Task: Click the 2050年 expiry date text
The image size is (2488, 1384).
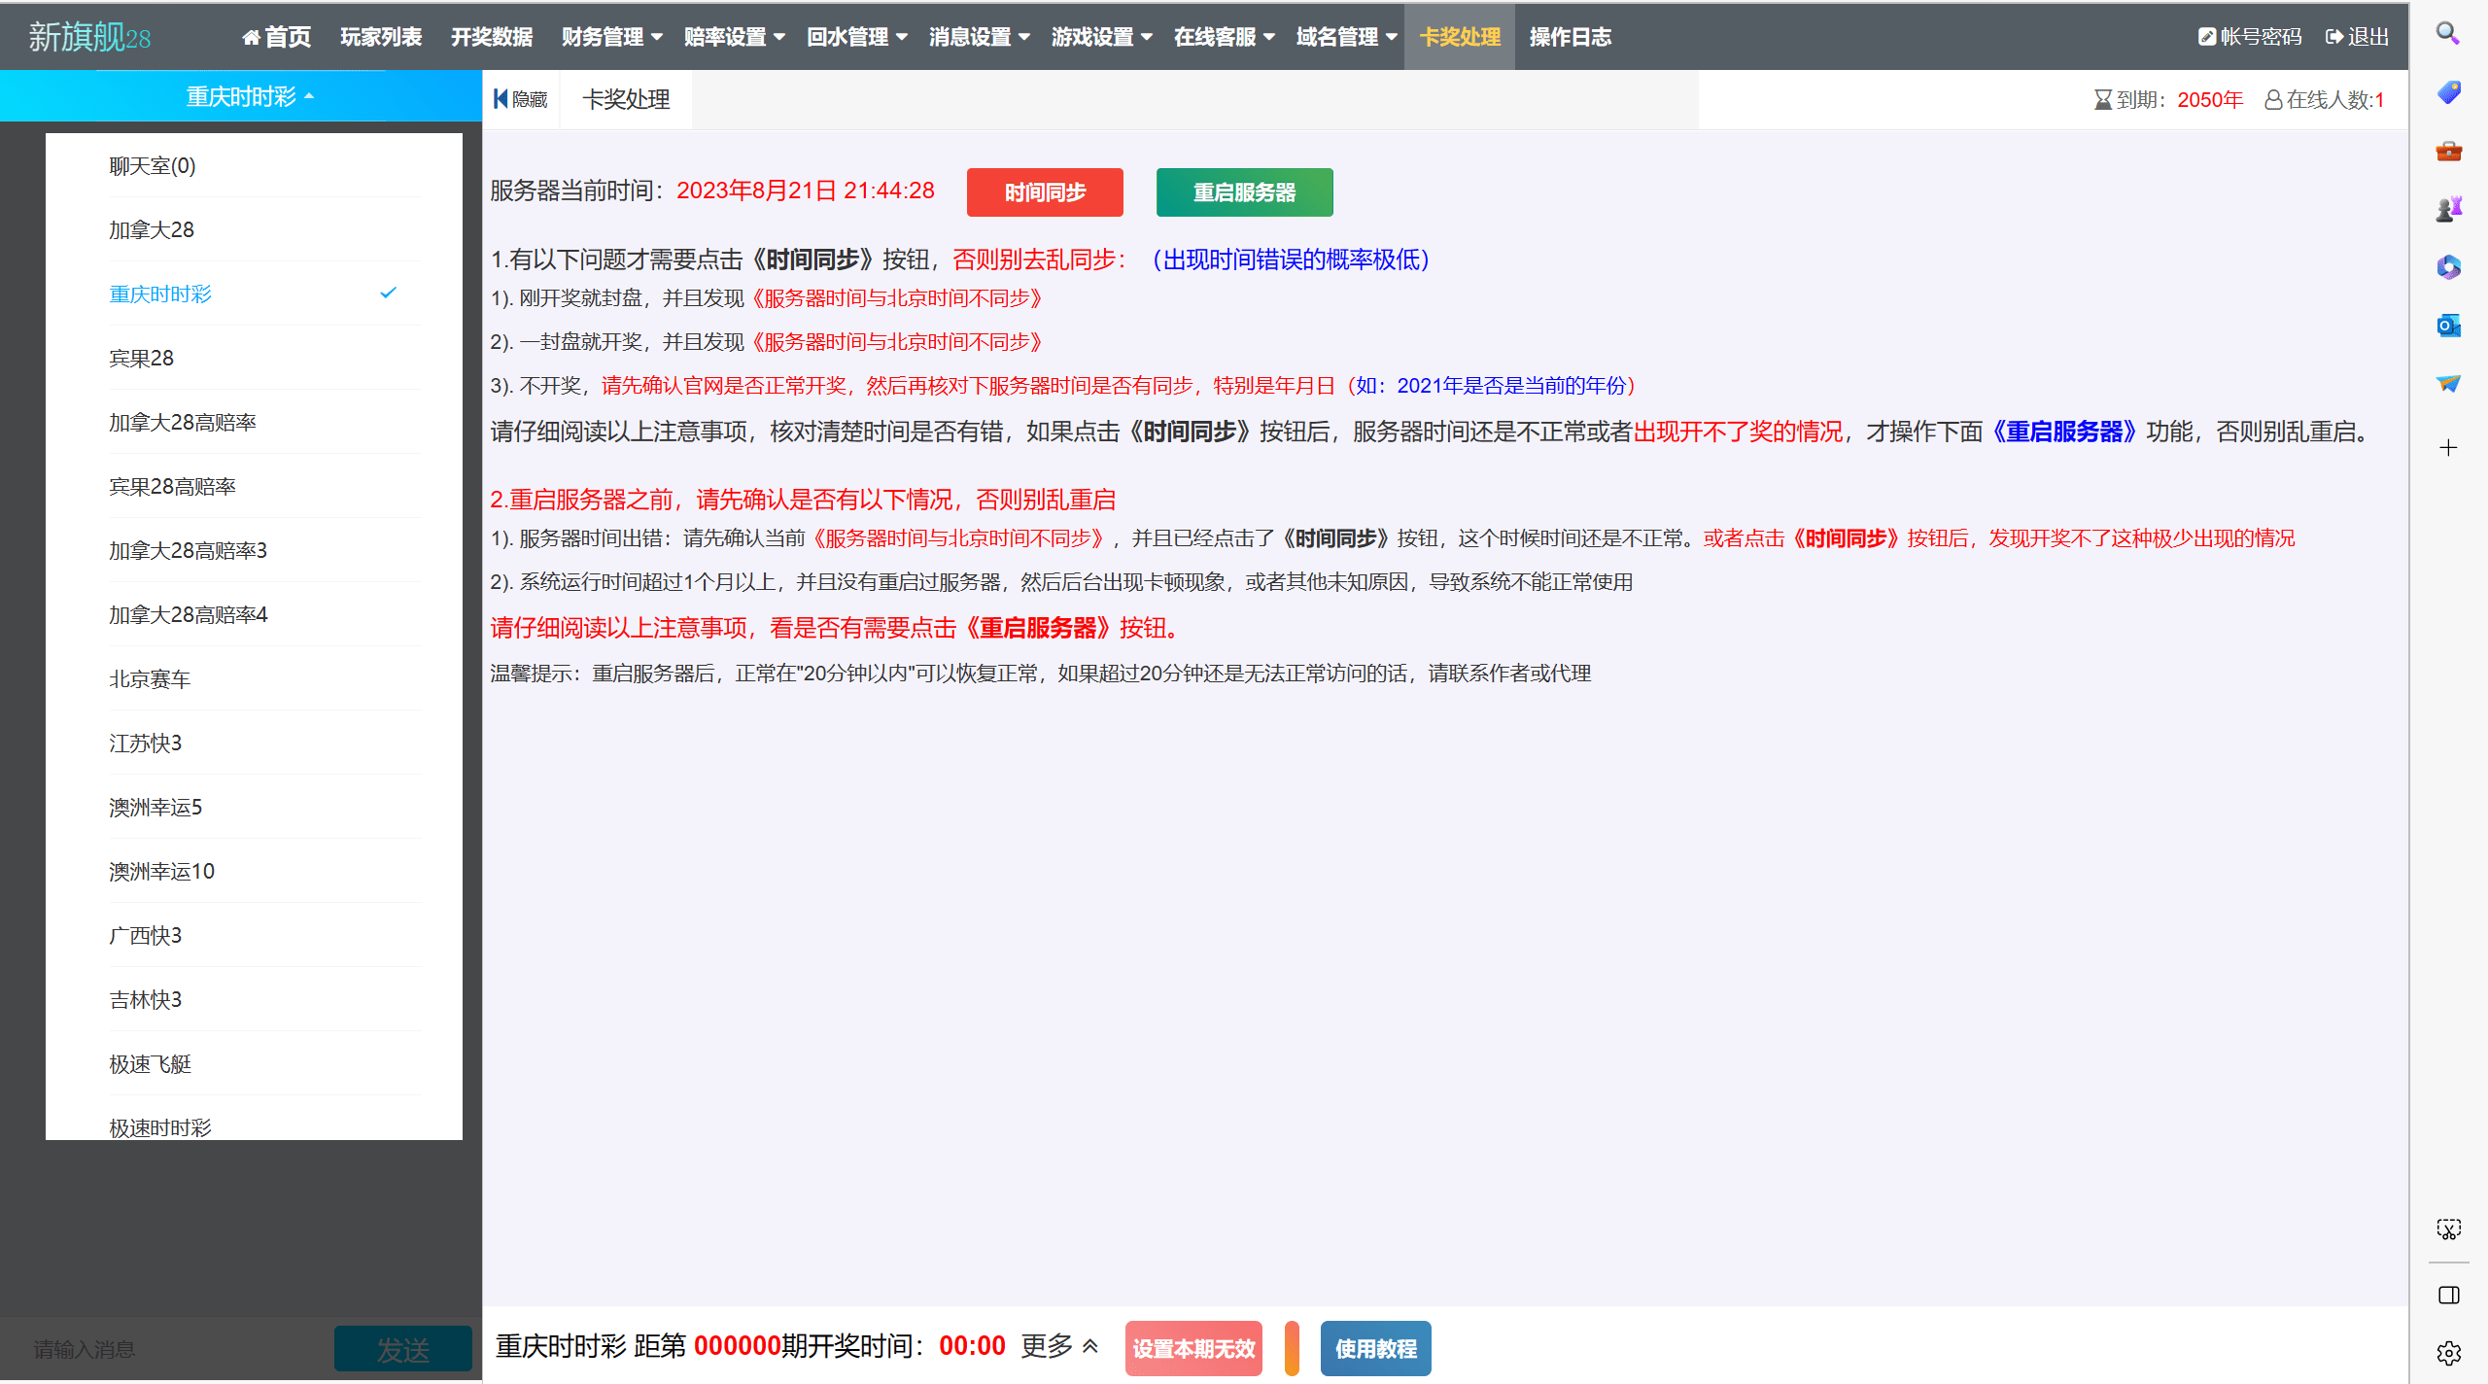Action: click(x=2210, y=100)
